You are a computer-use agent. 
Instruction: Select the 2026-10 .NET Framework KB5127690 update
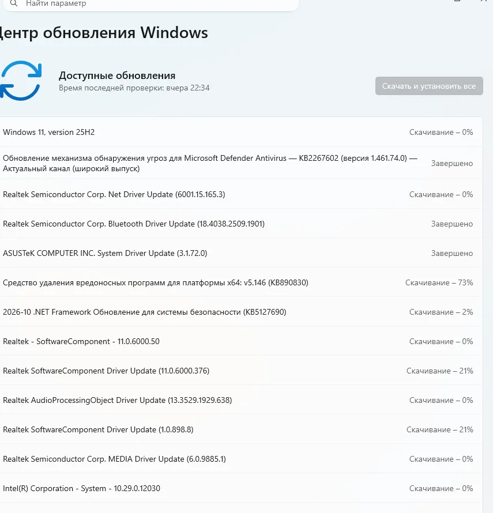(x=241, y=312)
